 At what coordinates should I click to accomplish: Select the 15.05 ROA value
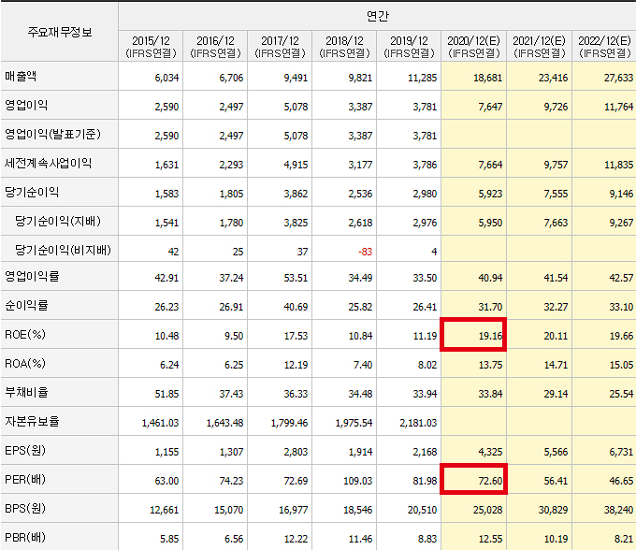[x=621, y=365]
